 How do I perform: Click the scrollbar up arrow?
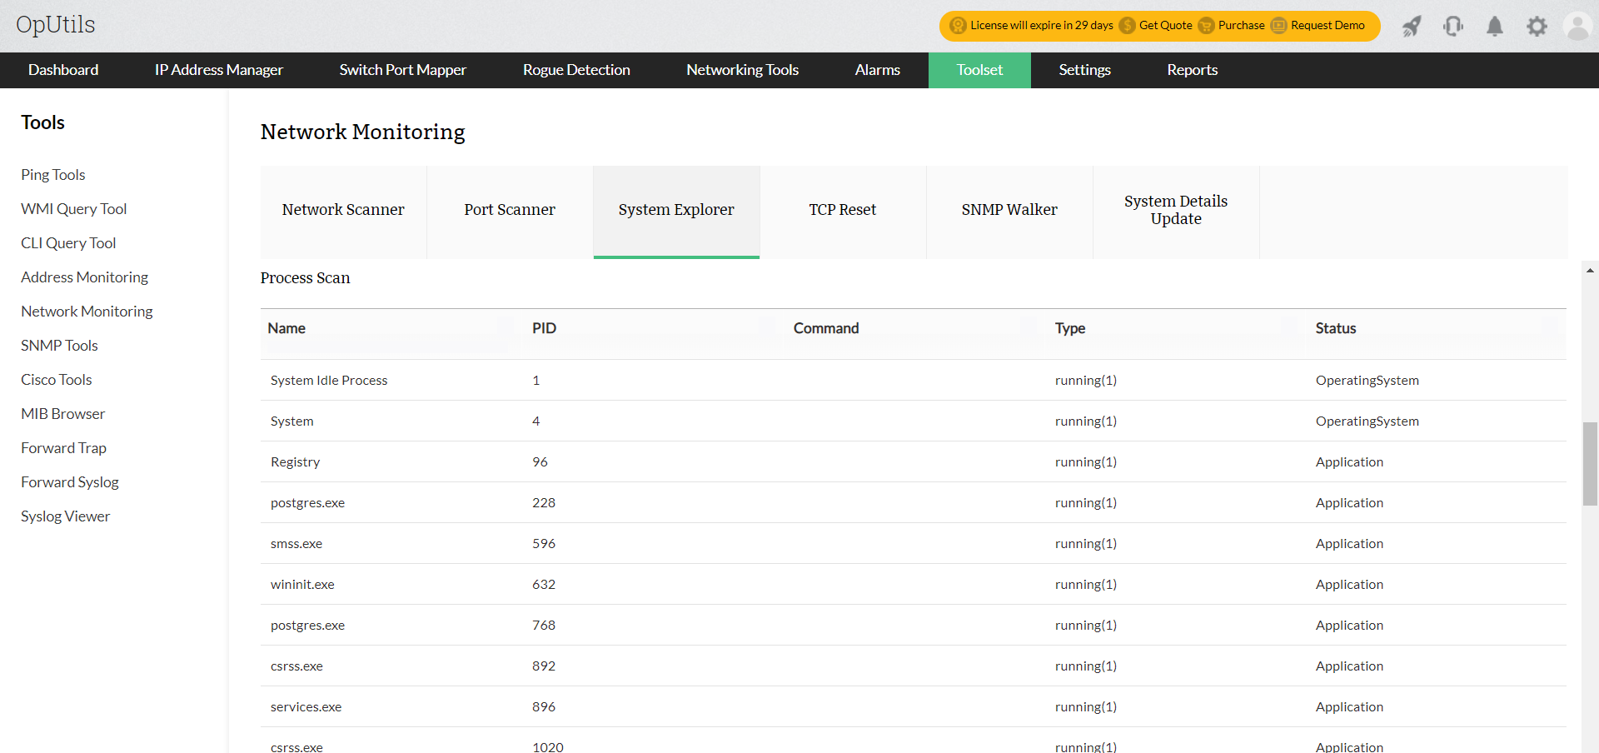coord(1590,271)
